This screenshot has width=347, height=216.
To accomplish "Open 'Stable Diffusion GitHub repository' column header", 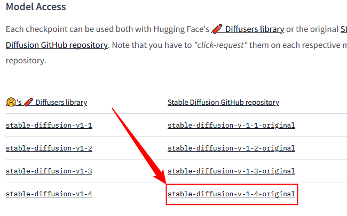I will click(x=223, y=102).
